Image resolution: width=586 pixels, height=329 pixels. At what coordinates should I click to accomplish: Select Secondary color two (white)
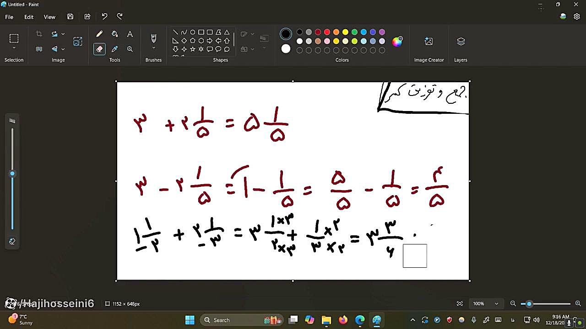click(x=286, y=49)
